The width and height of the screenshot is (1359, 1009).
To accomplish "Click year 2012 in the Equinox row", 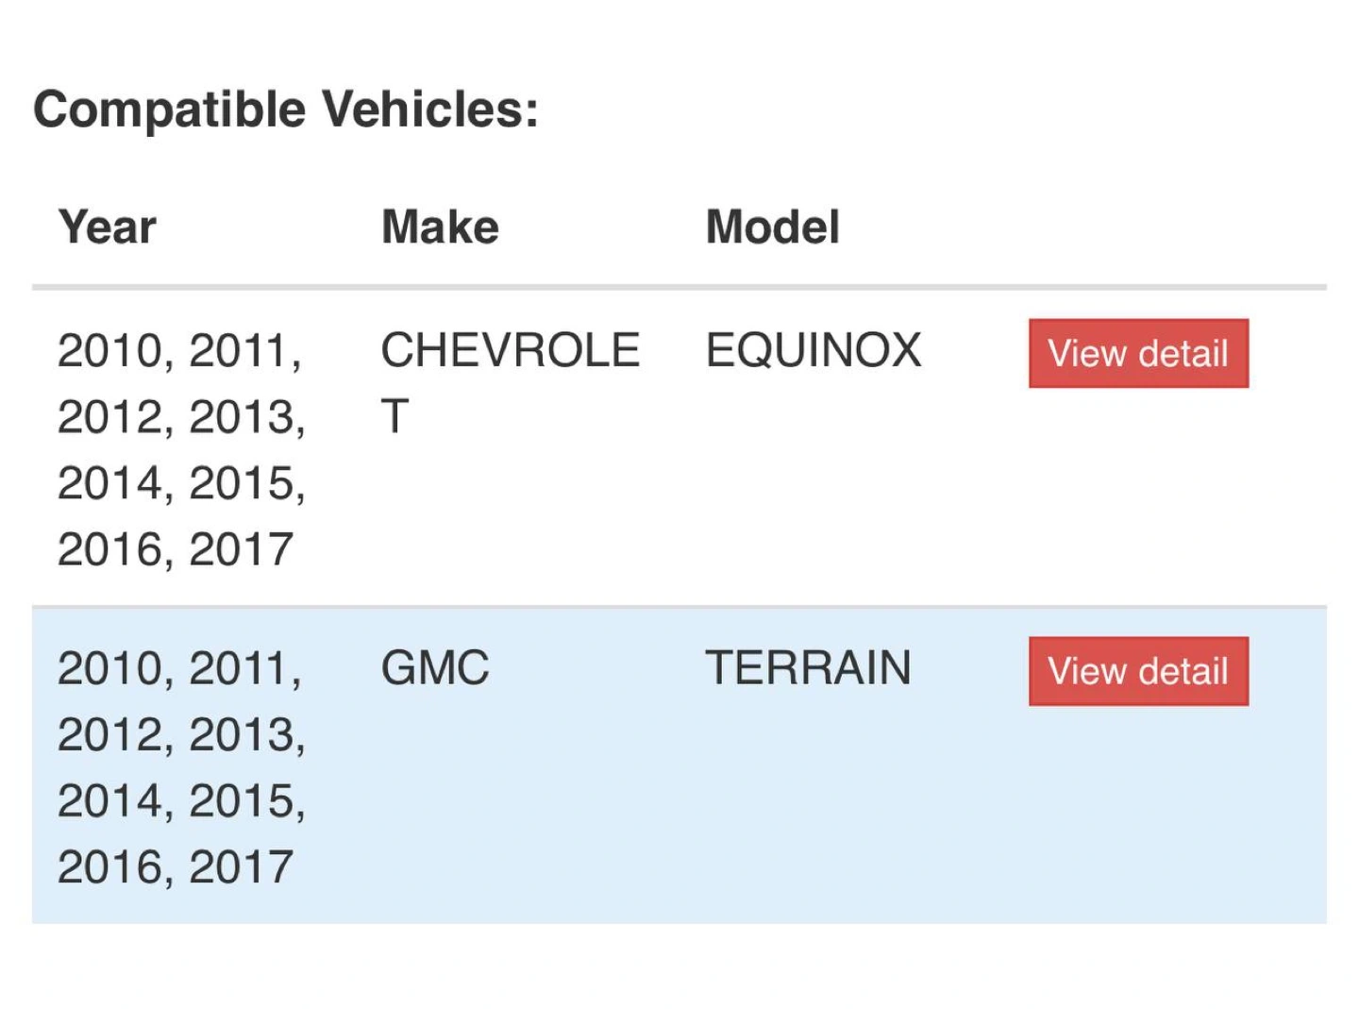I will pos(109,417).
